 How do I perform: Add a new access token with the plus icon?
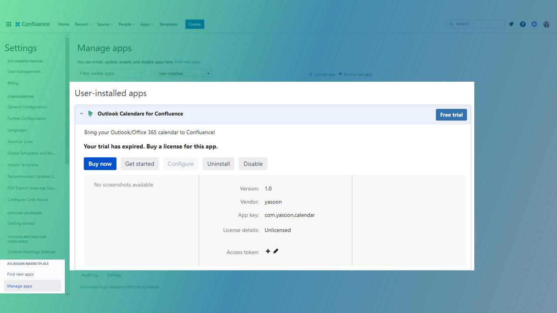point(268,251)
